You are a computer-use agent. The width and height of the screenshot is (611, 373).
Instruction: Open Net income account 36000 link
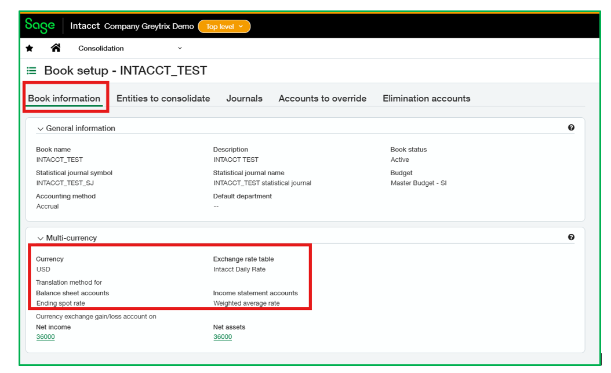tap(46, 337)
